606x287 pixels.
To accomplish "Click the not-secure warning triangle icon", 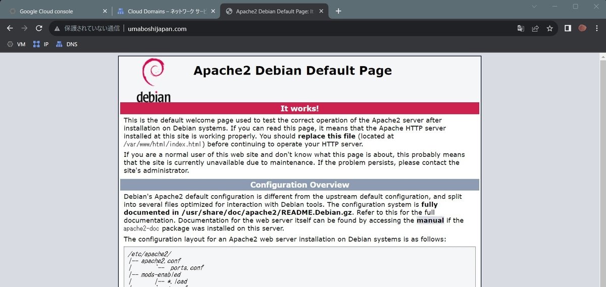I will click(57, 29).
